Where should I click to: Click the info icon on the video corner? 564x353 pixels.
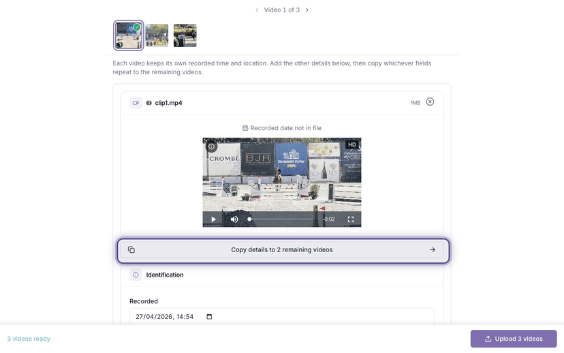point(211,147)
